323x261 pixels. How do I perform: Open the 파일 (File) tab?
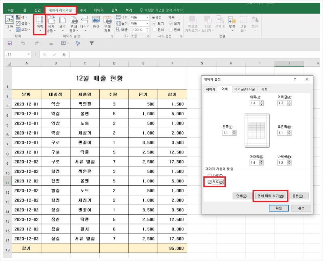click(10, 10)
